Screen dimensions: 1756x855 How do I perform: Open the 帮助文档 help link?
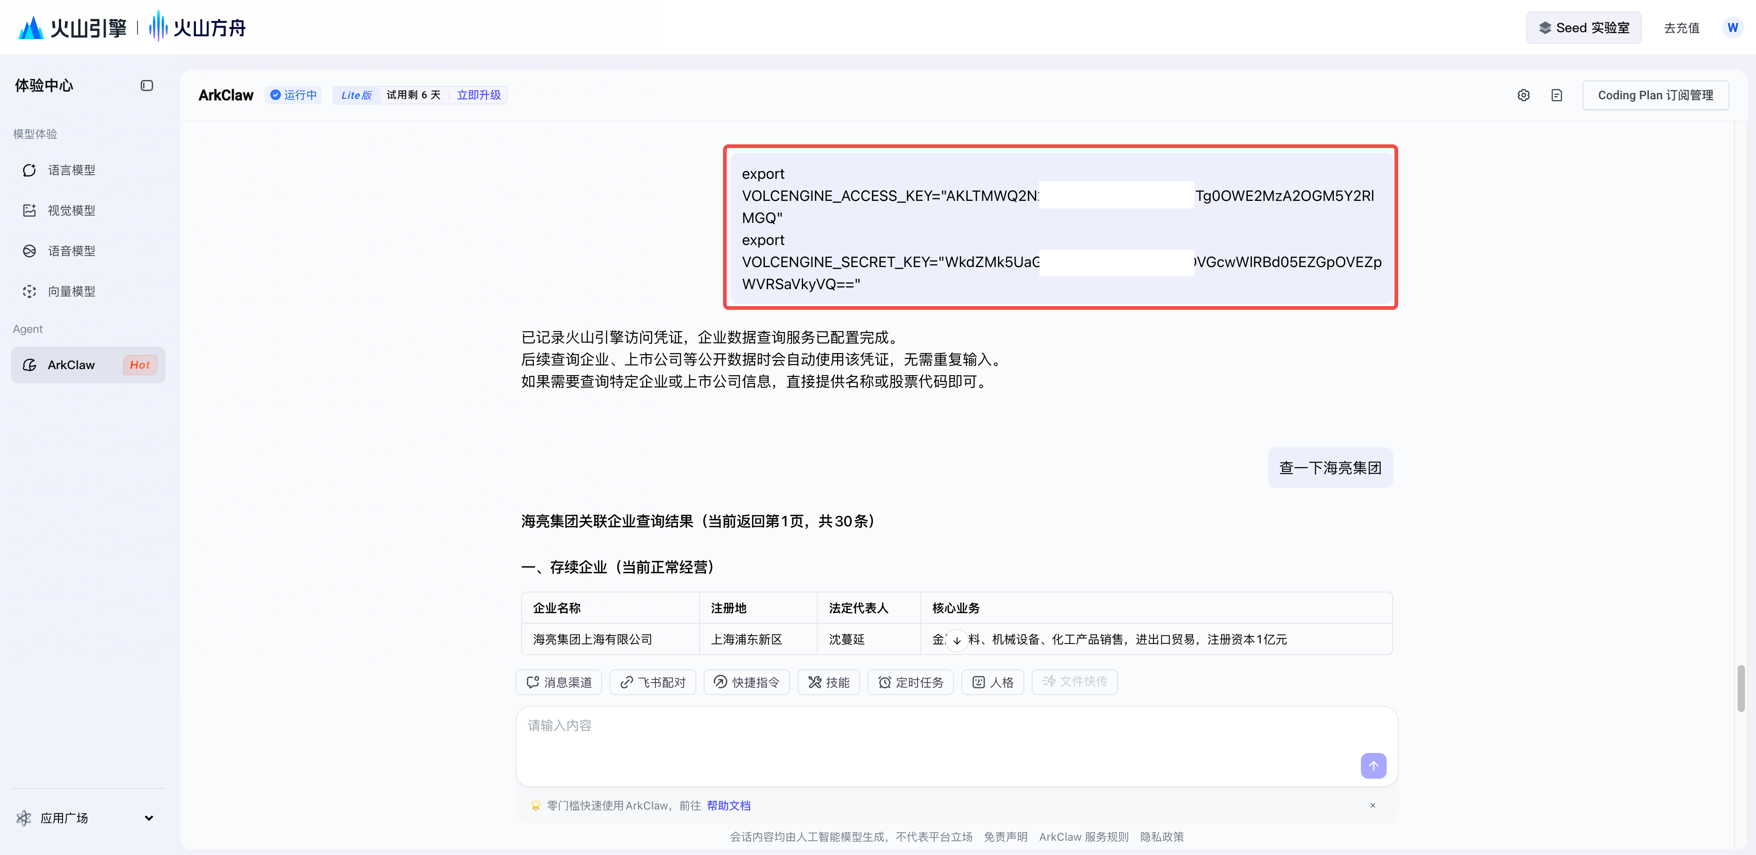click(728, 805)
